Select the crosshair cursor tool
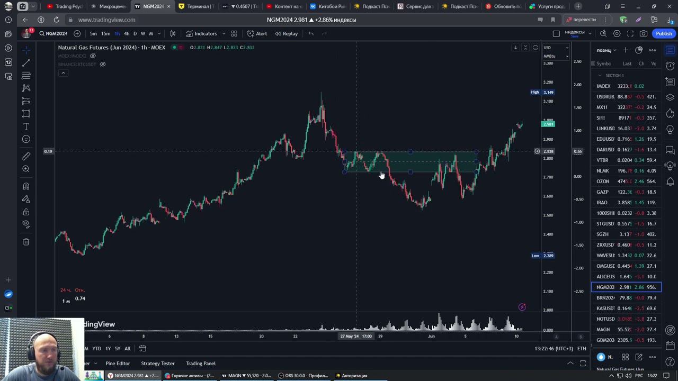This screenshot has height=381, width=678. (26, 50)
